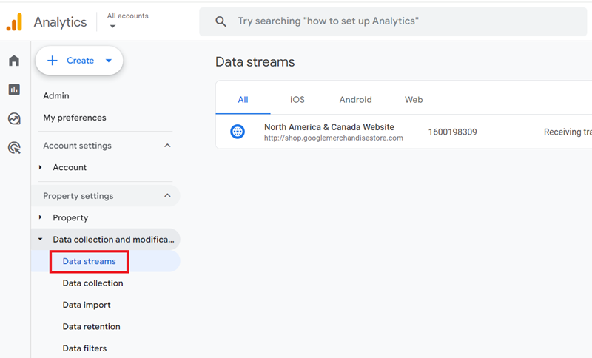592x358 pixels.
Task: Click the search magnifier icon
Action: 221,21
